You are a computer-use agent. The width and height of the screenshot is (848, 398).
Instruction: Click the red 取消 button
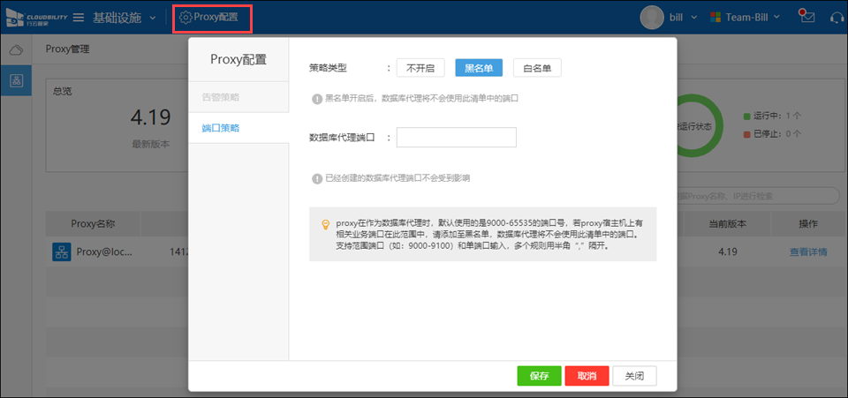[x=587, y=376]
